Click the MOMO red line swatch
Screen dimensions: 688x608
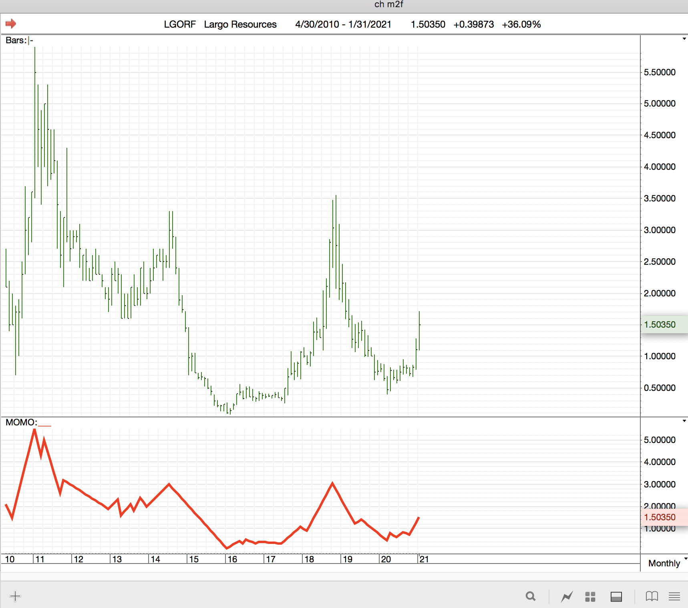[45, 425]
